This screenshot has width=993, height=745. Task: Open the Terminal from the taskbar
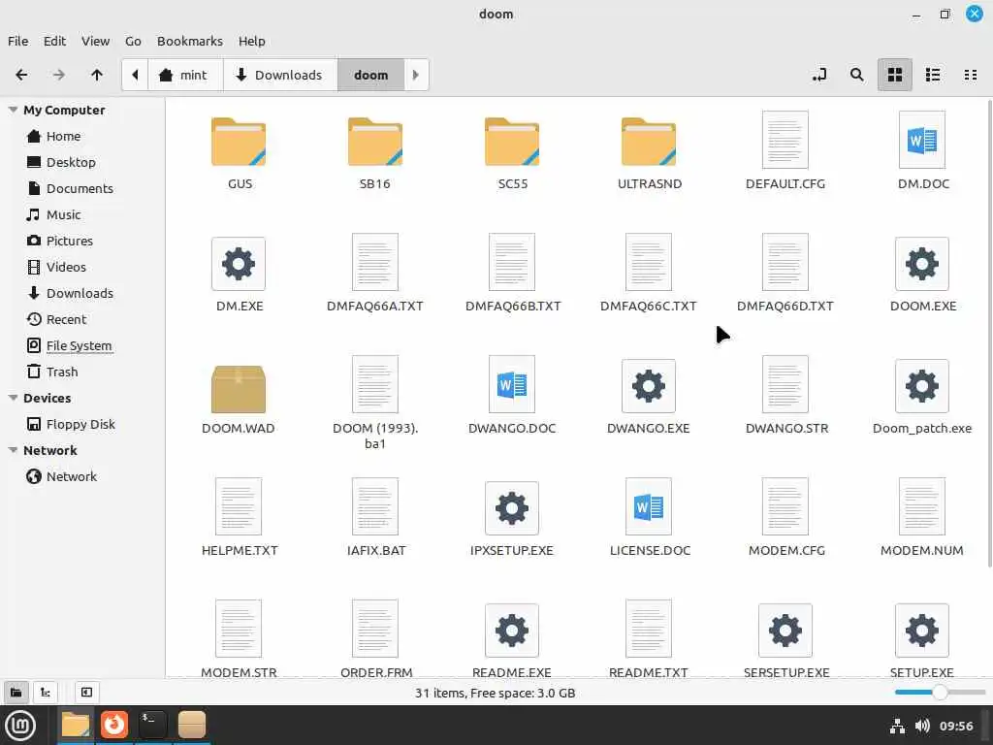point(152,725)
